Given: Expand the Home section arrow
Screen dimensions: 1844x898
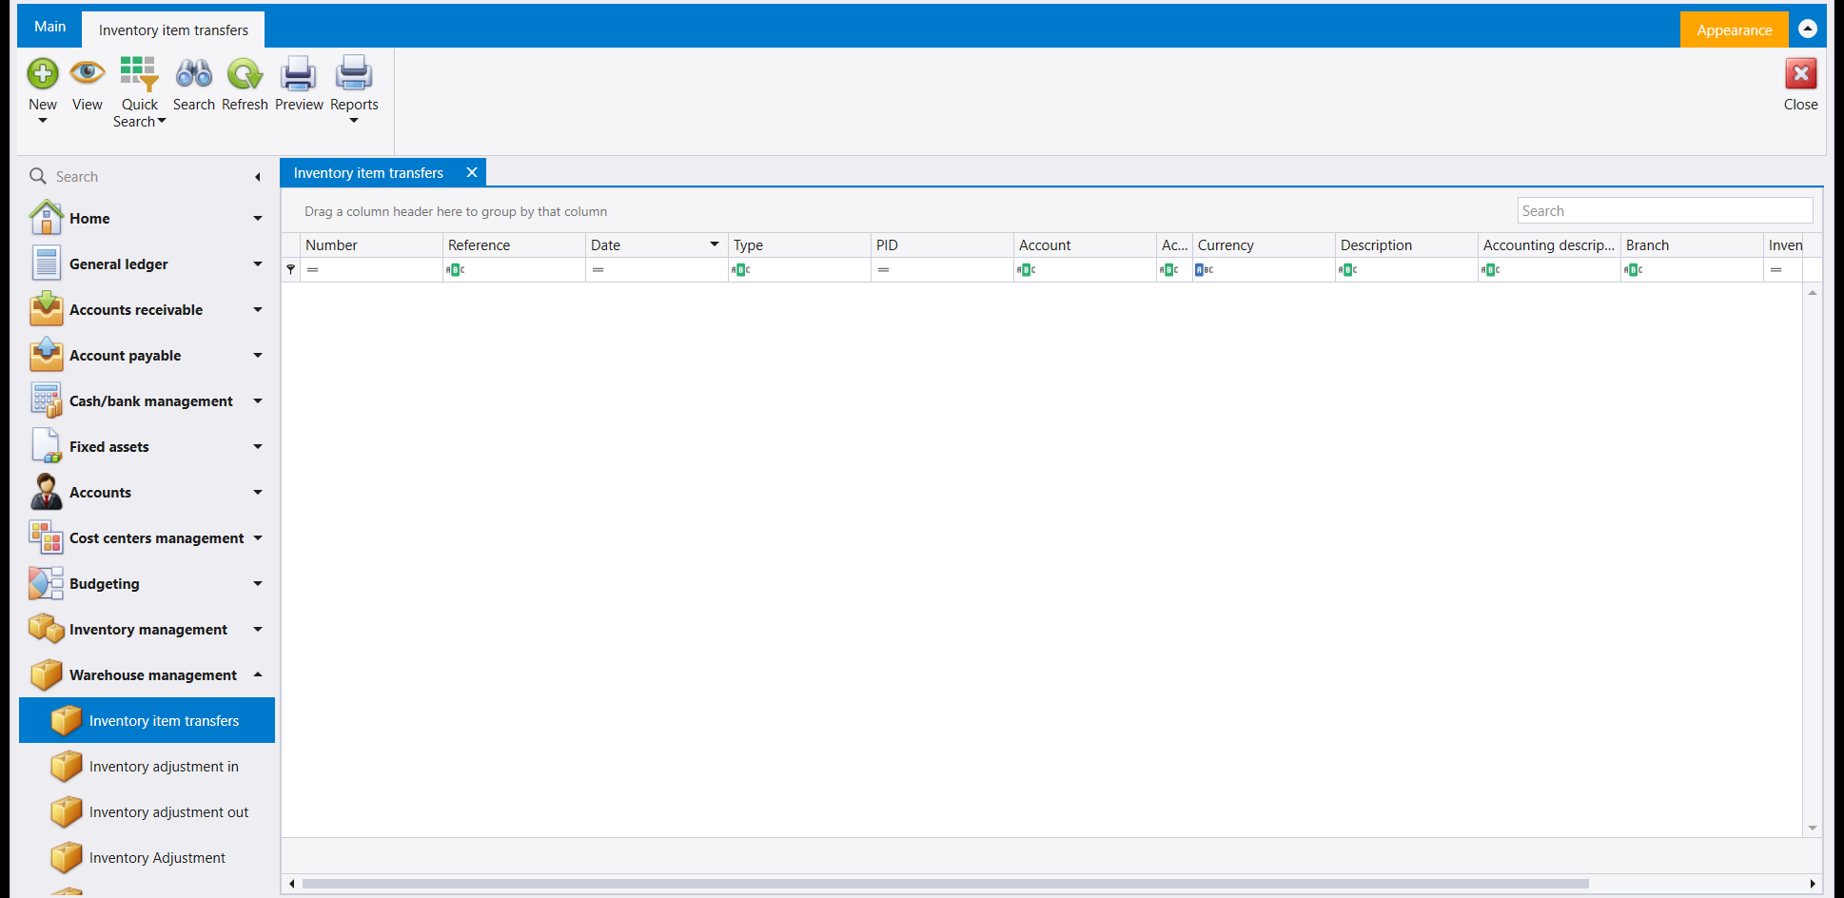Looking at the screenshot, I should click(x=257, y=219).
